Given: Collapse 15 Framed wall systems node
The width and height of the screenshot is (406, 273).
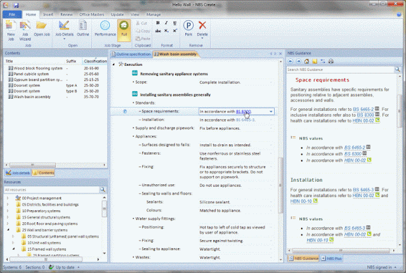Looking at the screenshot, I should point(13,249).
